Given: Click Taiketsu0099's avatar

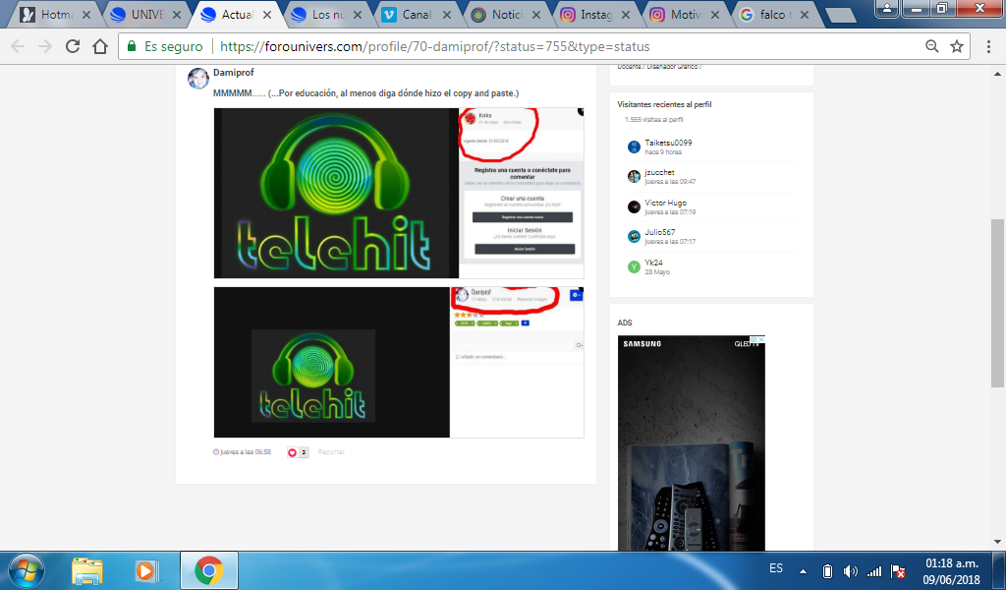Looking at the screenshot, I should click(x=634, y=147).
